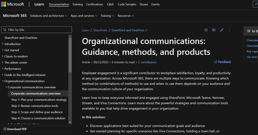Expand The admin center node
Image resolution: width=258 pixels, height=135 pixels.
3,62
